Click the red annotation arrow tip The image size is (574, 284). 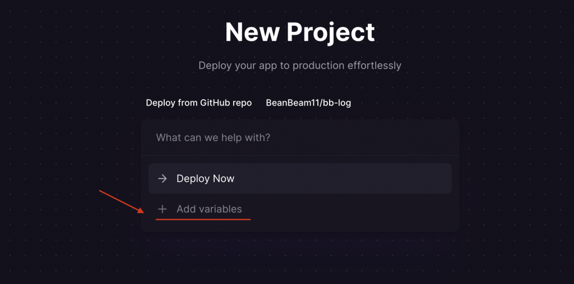[141, 212]
